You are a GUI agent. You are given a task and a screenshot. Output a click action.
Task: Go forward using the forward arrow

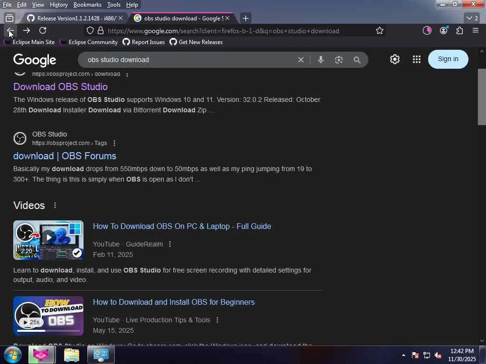(27, 31)
